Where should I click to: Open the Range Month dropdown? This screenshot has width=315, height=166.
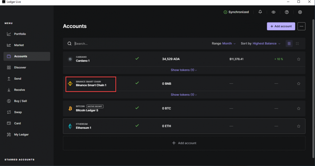click(229, 44)
